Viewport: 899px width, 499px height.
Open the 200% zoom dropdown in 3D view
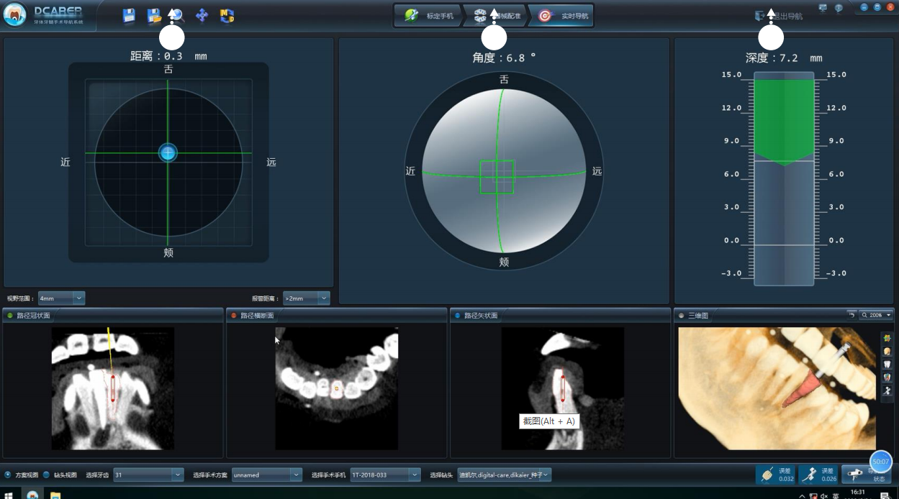point(876,315)
